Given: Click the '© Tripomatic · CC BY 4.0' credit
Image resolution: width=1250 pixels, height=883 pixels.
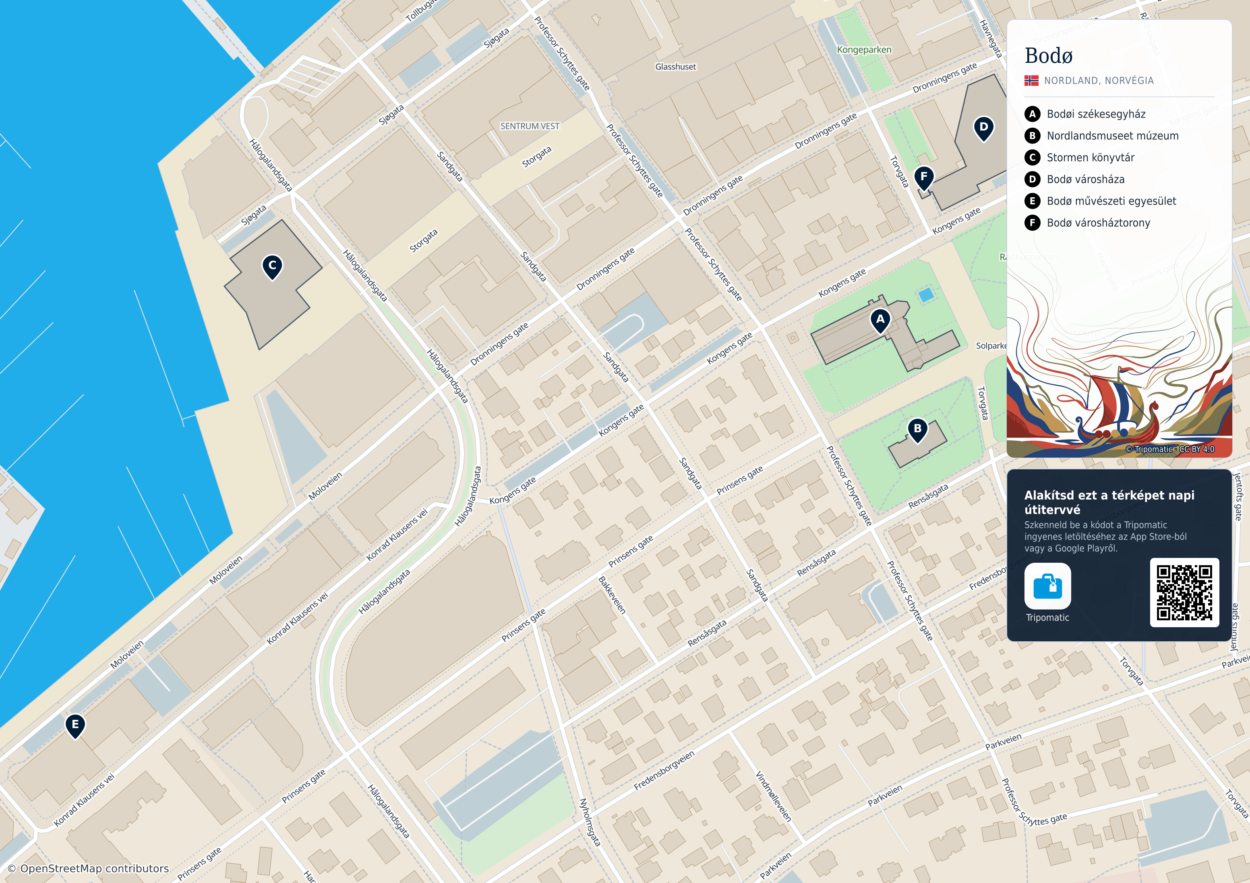Looking at the screenshot, I should coord(1170,450).
